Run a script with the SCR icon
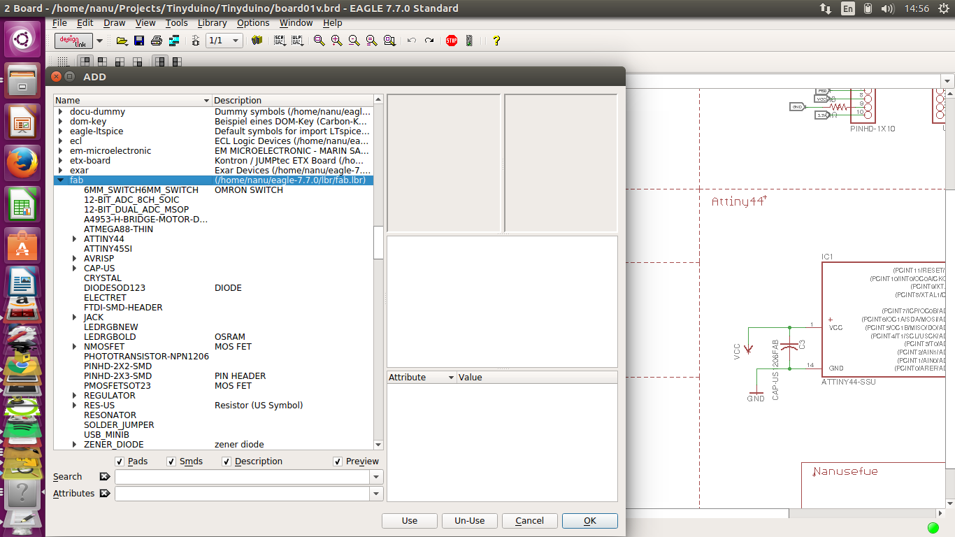The height and width of the screenshot is (537, 955). click(x=280, y=41)
